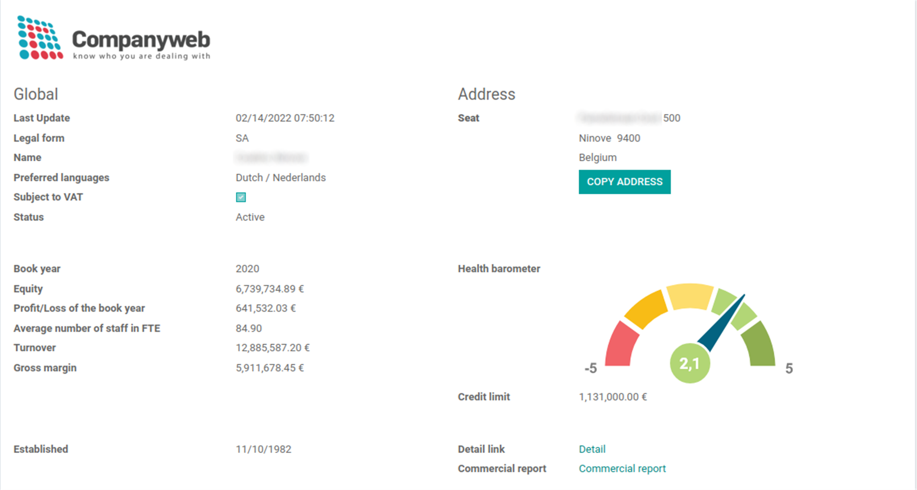The width and height of the screenshot is (917, 490).
Task: Click the Companyweb dotted logo icon
Action: click(40, 38)
